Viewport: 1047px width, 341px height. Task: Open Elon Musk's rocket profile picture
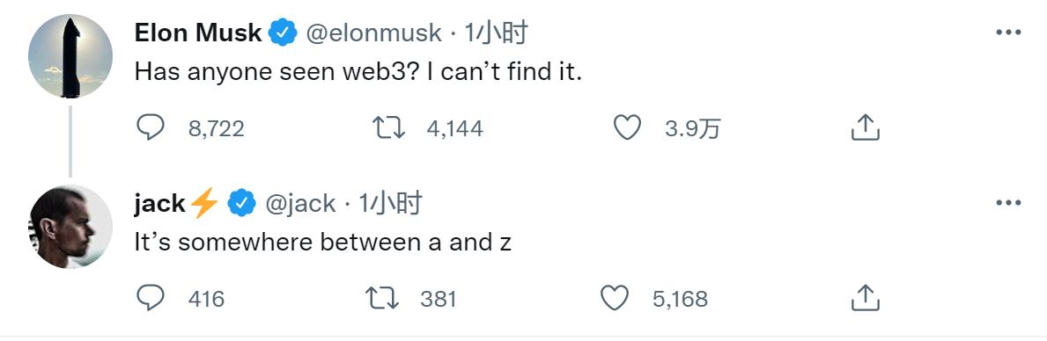[x=70, y=56]
